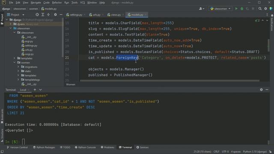Expand all in Project panel

click(x=43, y=15)
